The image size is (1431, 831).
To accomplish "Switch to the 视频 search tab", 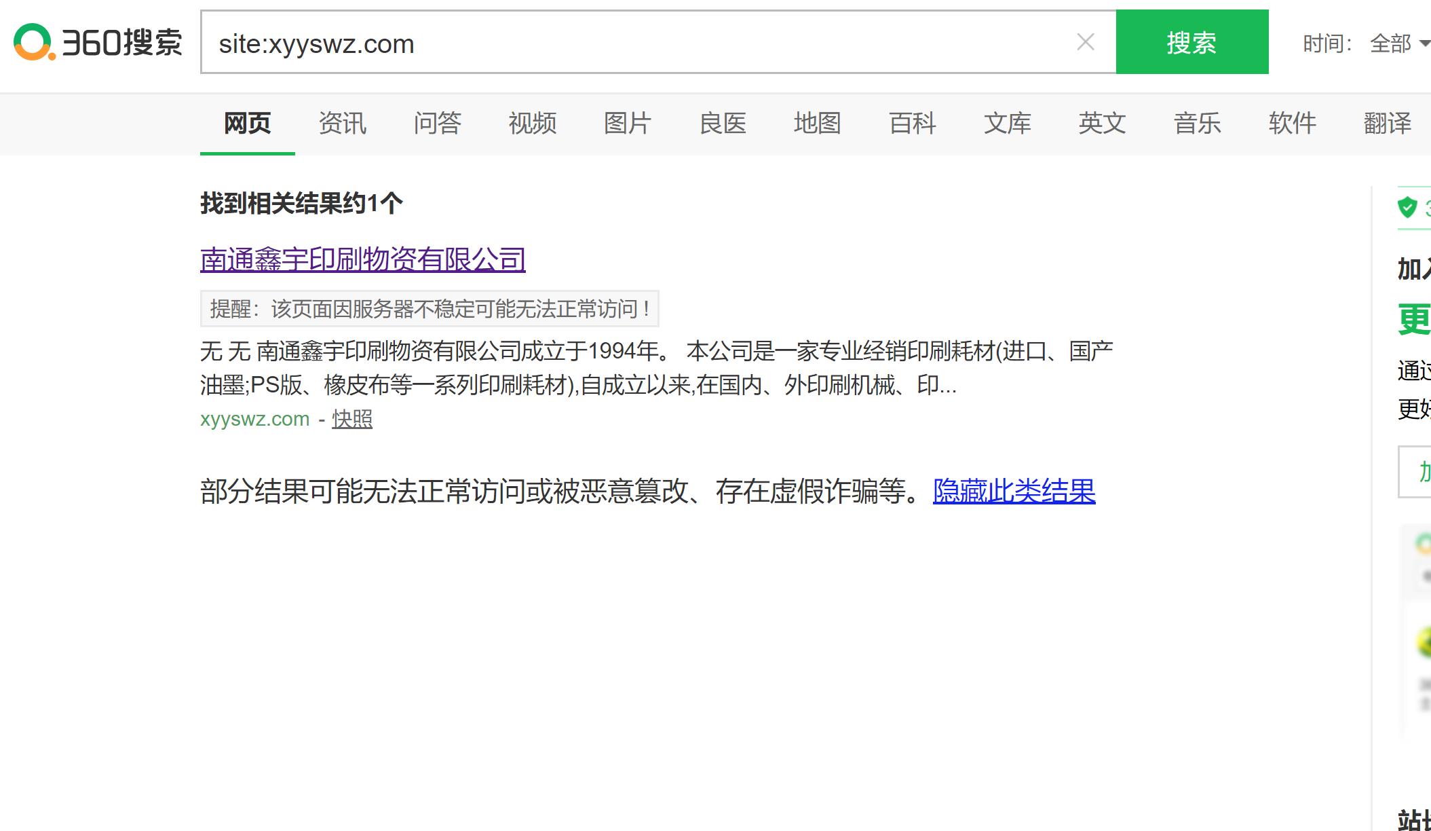I will tap(532, 124).
